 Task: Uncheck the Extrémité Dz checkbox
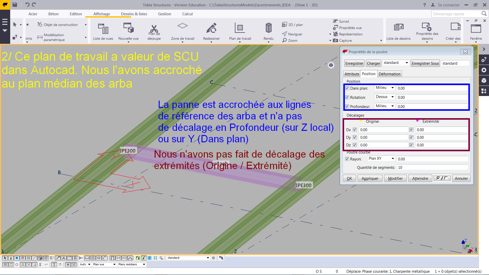(x=411, y=145)
